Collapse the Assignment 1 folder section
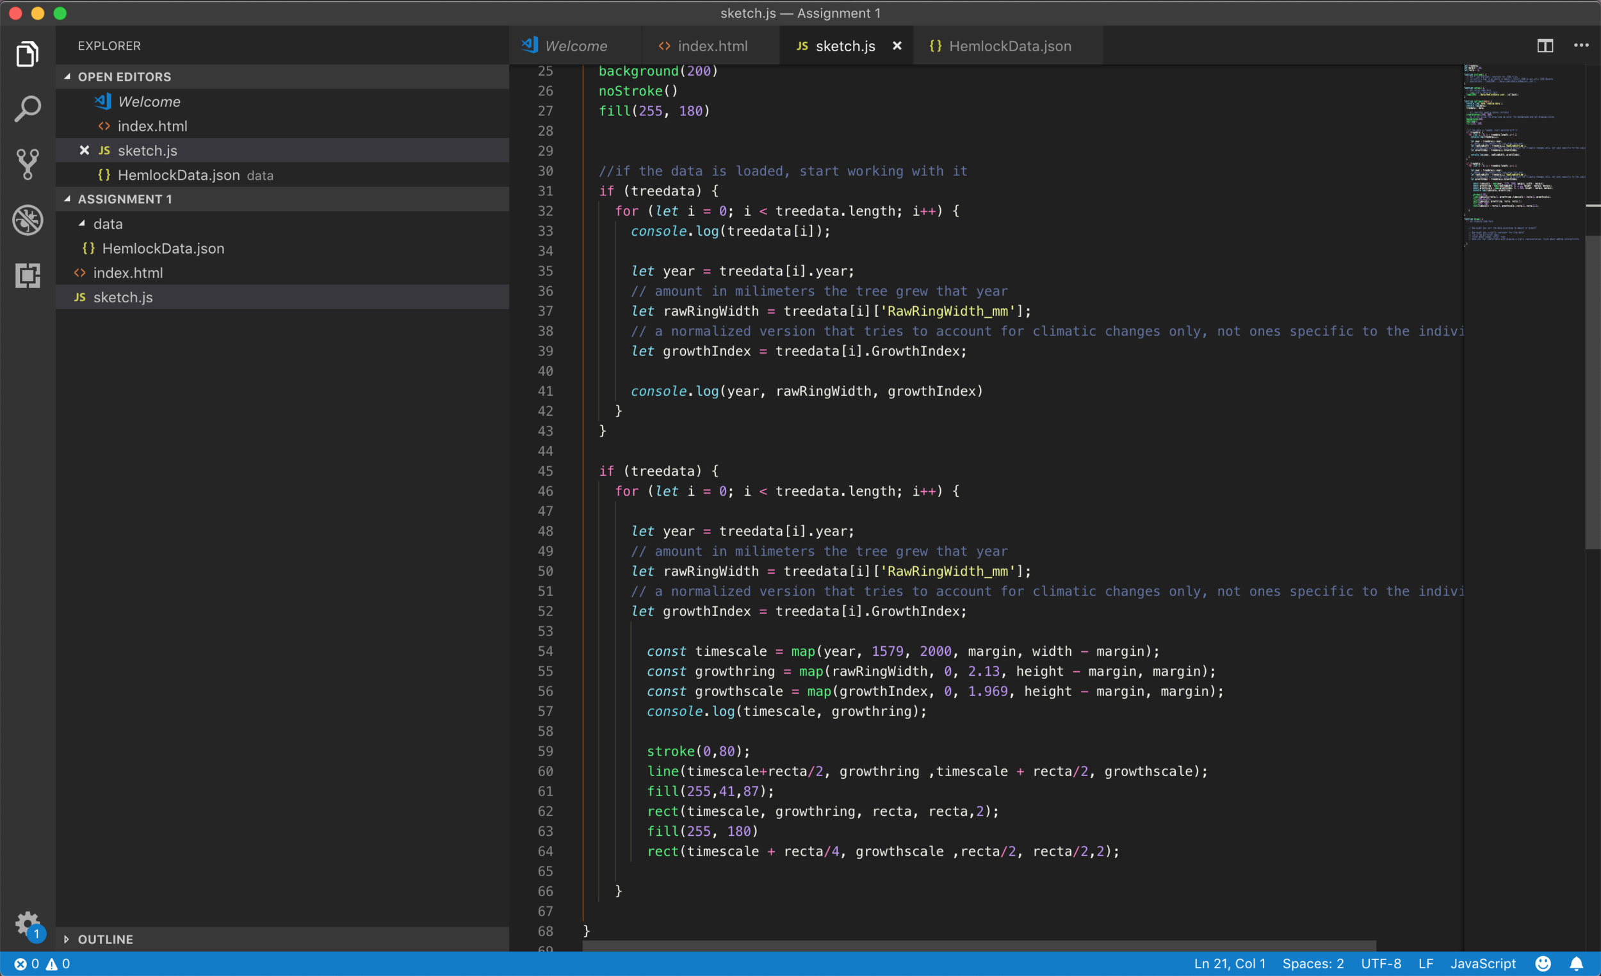The image size is (1601, 976). tap(282, 199)
